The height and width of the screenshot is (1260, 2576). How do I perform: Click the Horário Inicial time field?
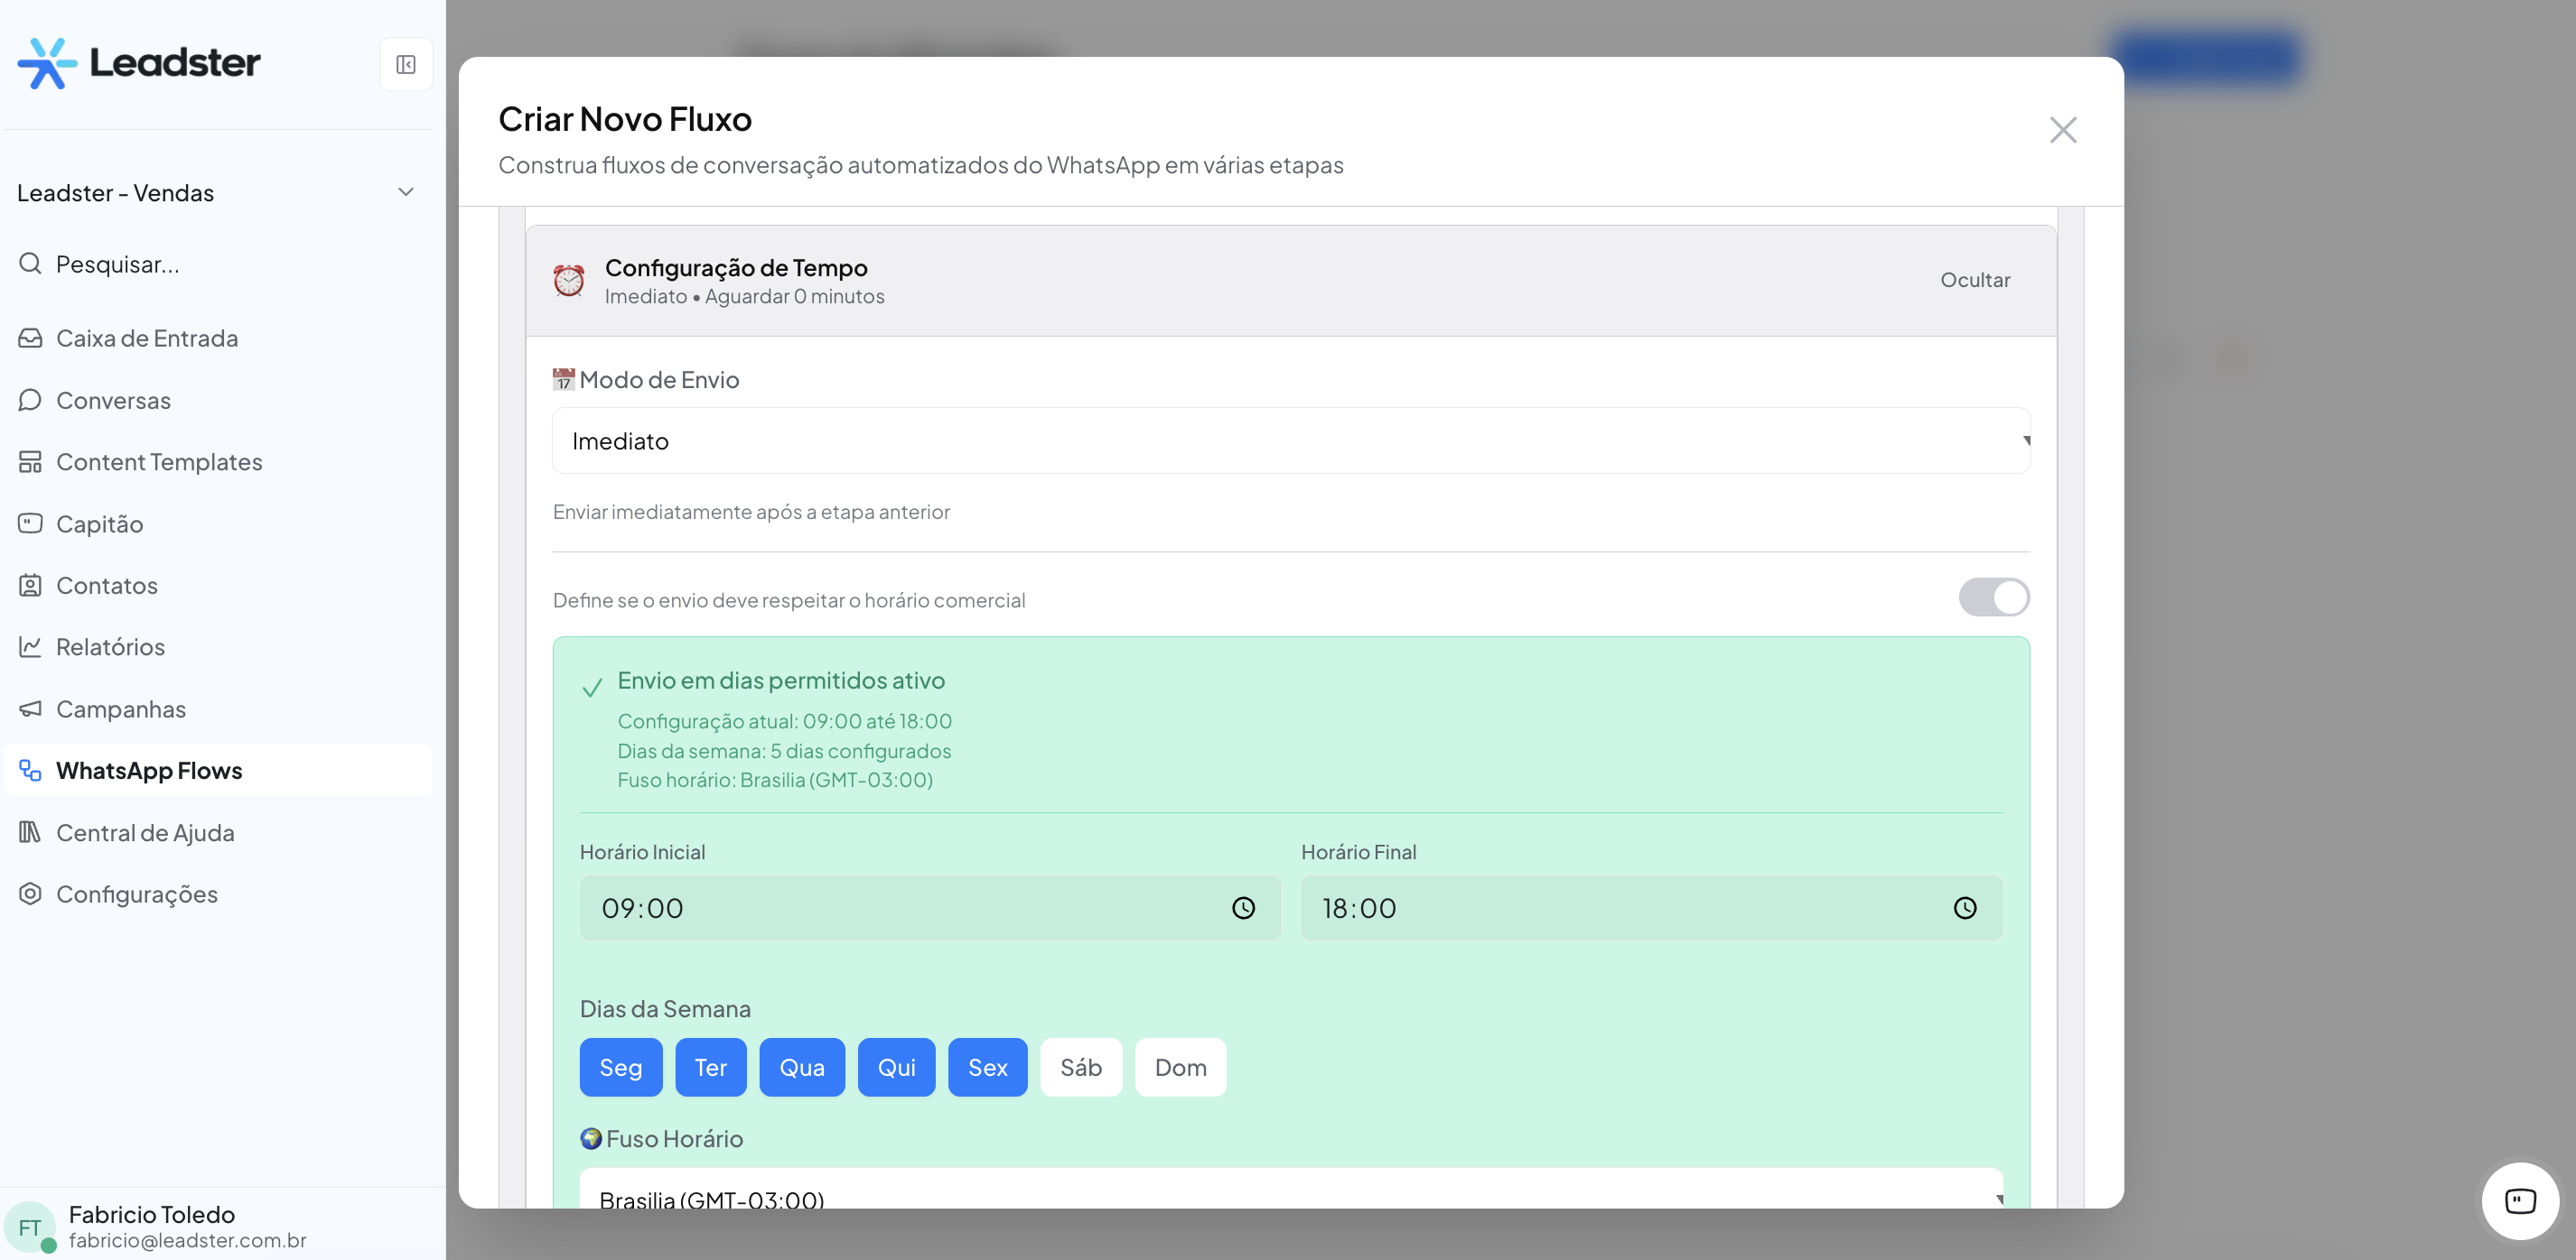point(900,908)
